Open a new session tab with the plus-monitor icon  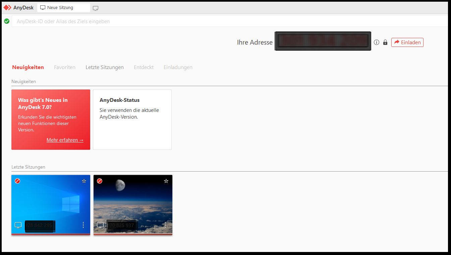point(96,8)
